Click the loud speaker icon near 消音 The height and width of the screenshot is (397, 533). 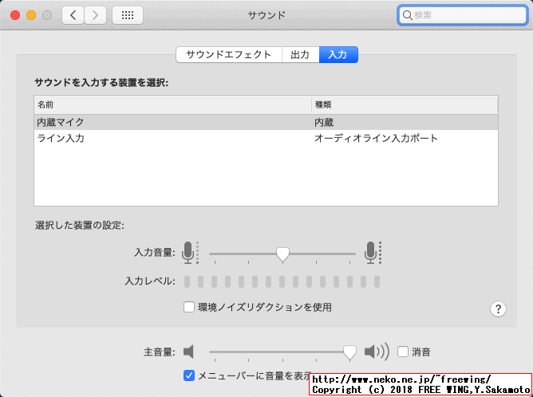pos(377,352)
